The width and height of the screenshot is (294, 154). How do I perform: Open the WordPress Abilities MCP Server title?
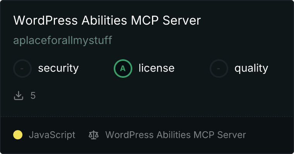point(107,20)
